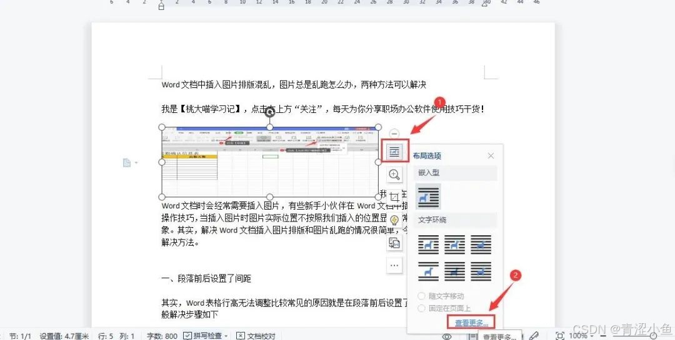Click the heading 一、段落前后设置了间距
675x340 pixels.
[206, 279]
